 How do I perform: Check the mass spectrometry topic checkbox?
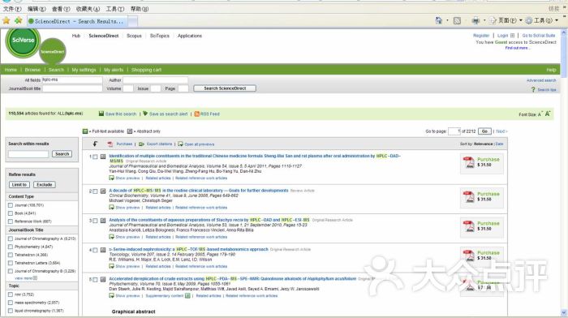coord(11,303)
